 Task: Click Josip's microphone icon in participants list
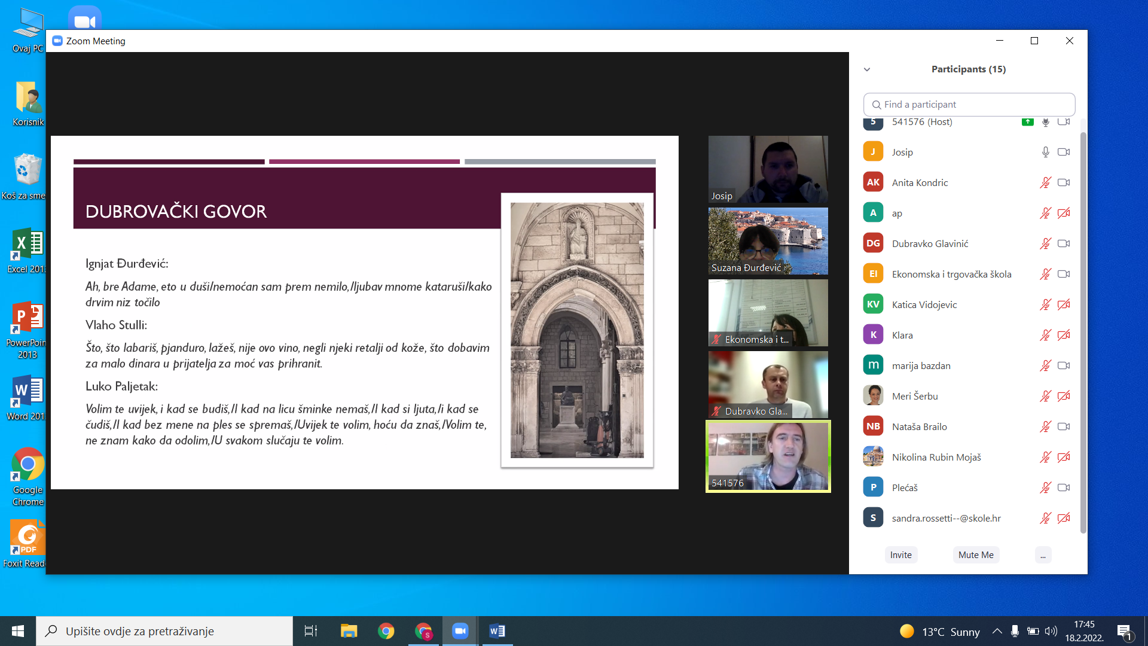[1045, 152]
